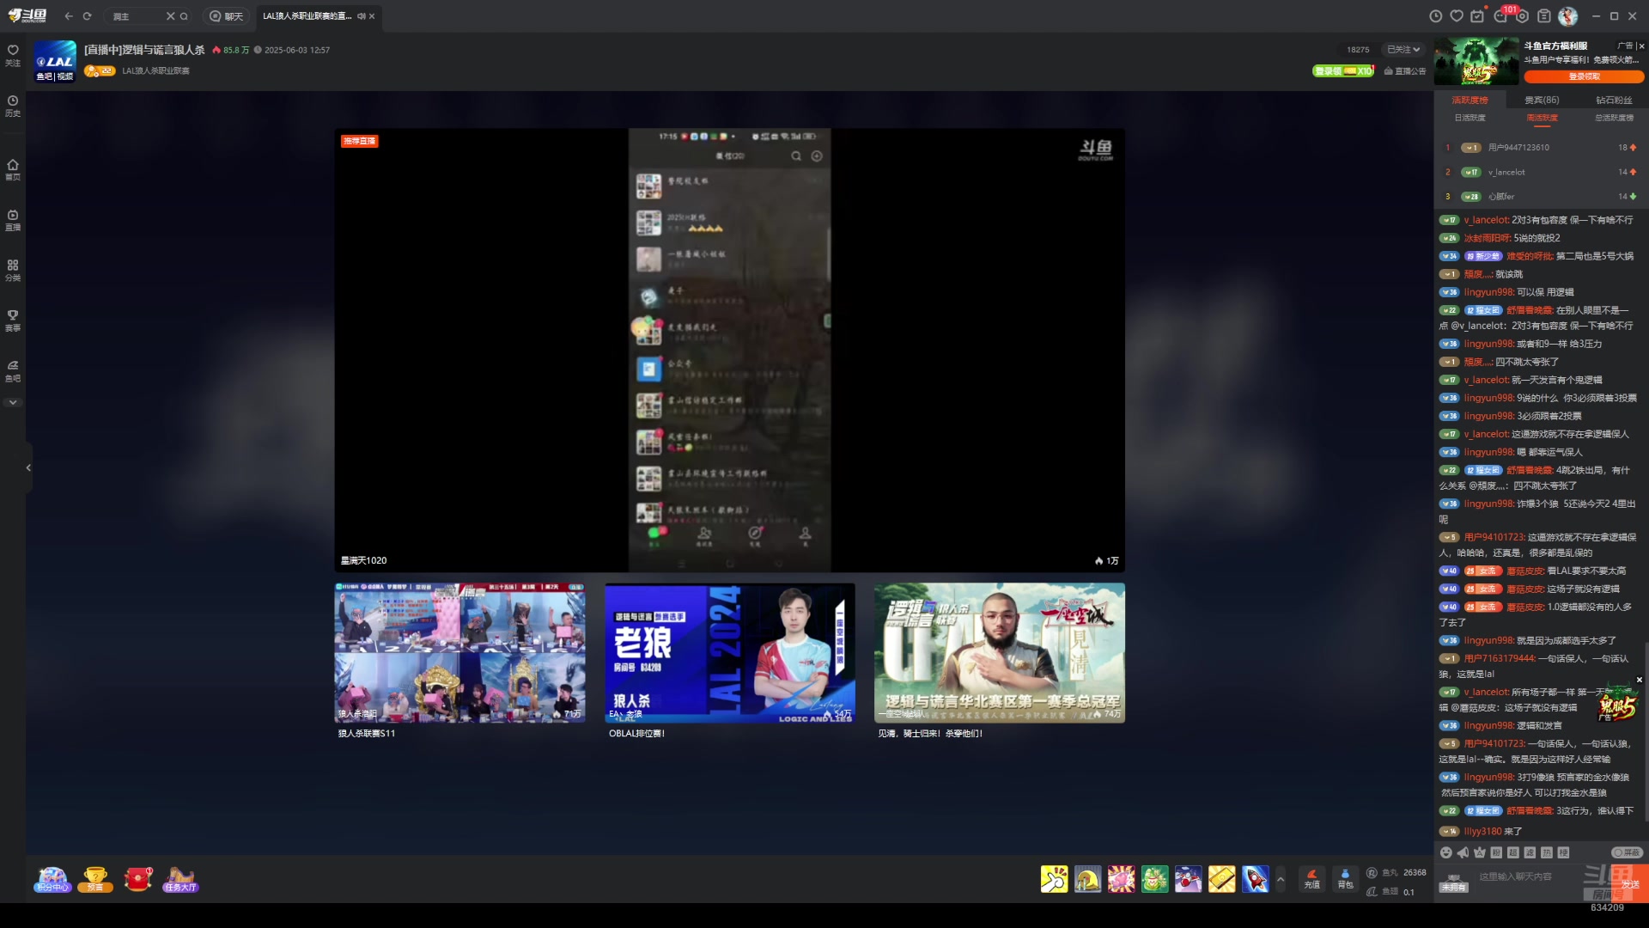
Task: Open 直播公告 stream announcement
Action: 1404,71
